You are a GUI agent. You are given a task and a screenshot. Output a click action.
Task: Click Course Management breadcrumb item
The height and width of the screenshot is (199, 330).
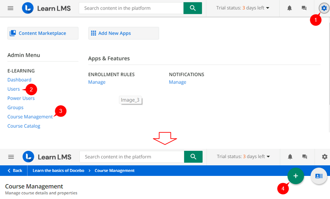[115, 171]
